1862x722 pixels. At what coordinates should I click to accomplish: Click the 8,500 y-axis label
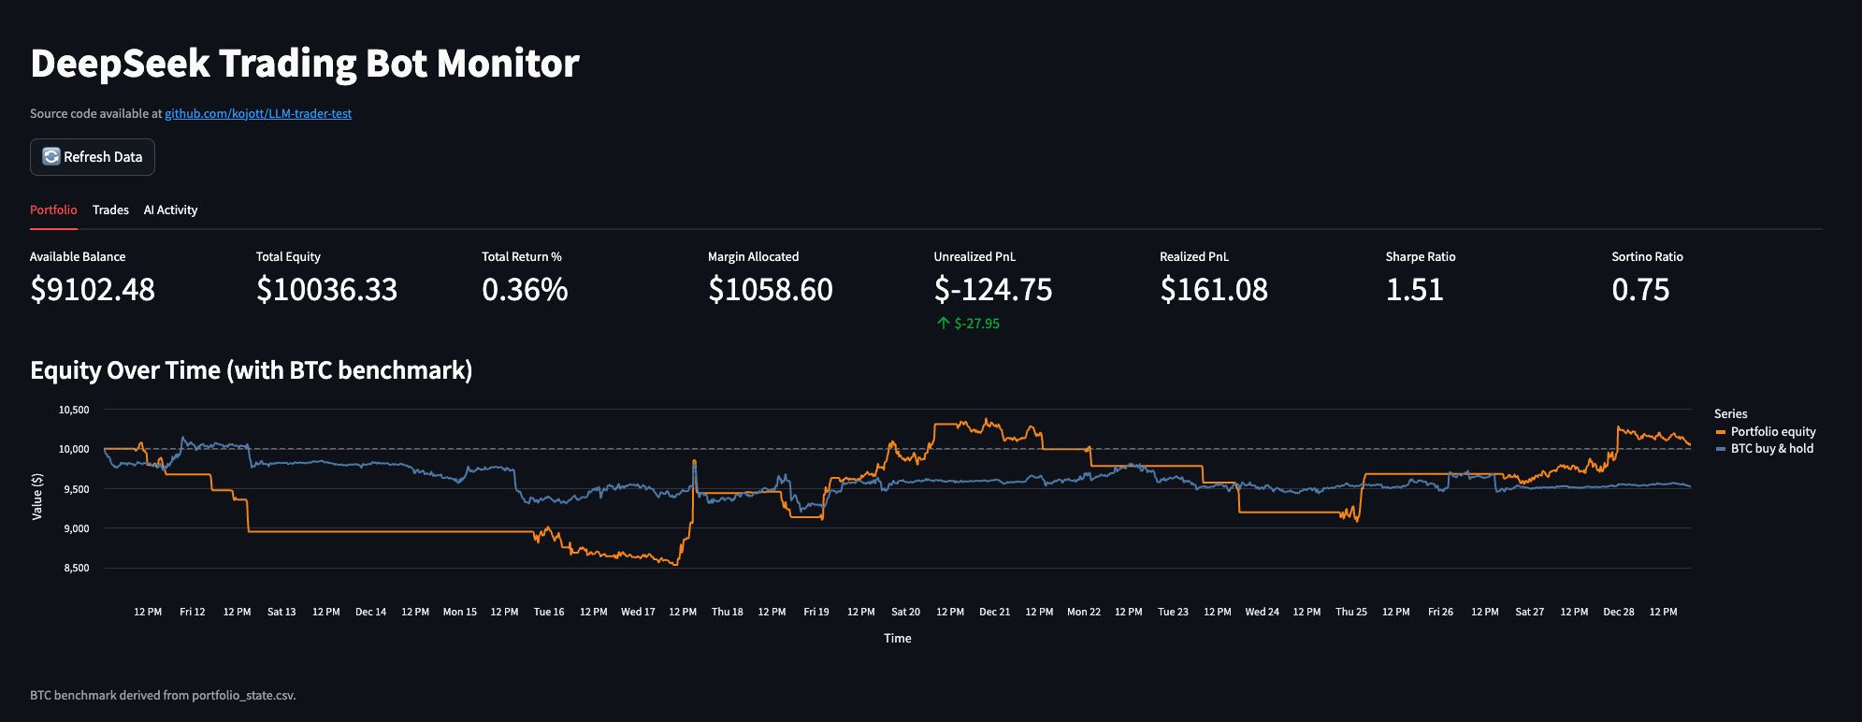point(77,568)
